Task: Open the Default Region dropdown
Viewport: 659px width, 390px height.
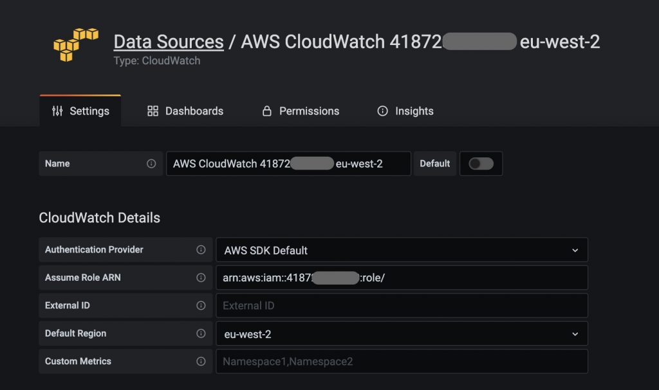Action: pos(402,333)
